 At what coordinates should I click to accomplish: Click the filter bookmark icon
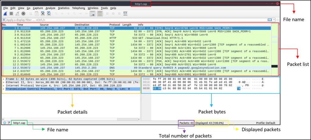click(4, 20)
